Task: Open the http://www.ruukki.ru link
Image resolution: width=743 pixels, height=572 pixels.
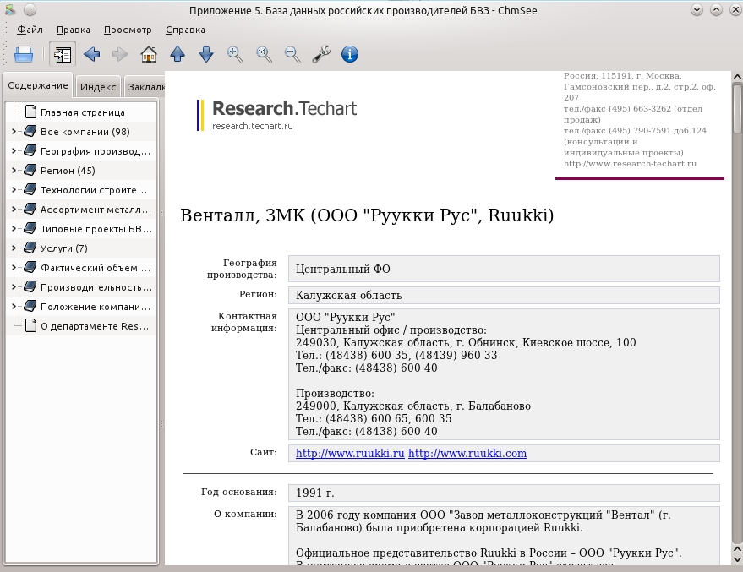Action: pos(350,453)
